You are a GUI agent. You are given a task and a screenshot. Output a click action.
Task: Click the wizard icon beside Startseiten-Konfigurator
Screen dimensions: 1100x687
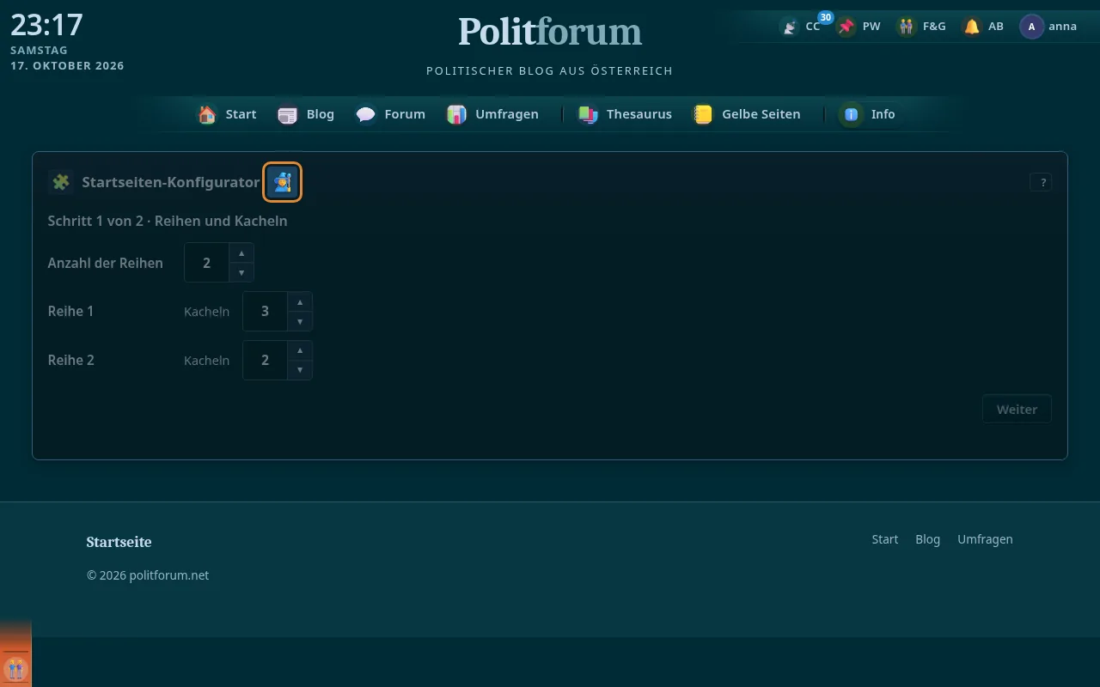(282, 182)
